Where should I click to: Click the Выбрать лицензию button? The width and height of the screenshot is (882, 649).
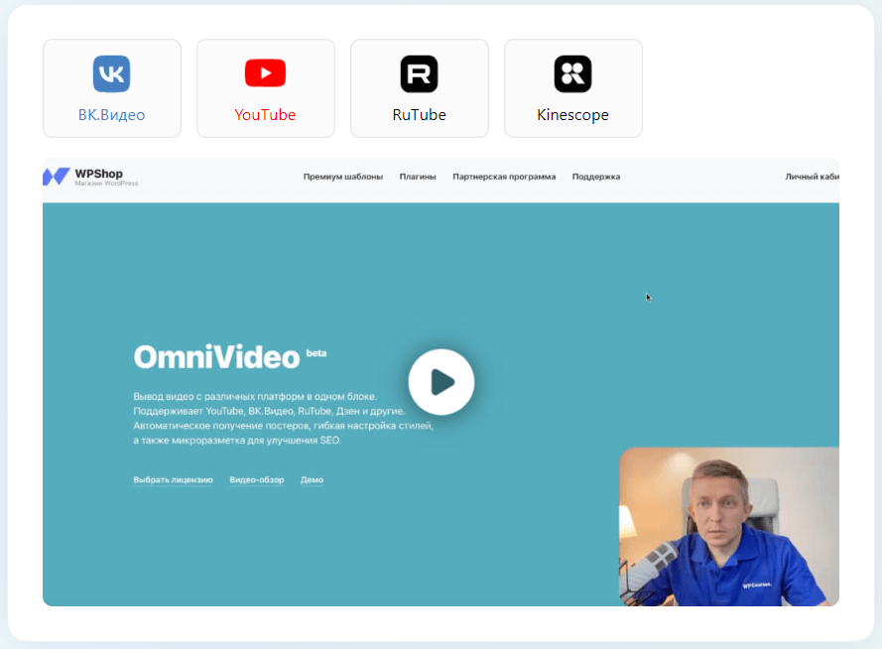pos(173,479)
